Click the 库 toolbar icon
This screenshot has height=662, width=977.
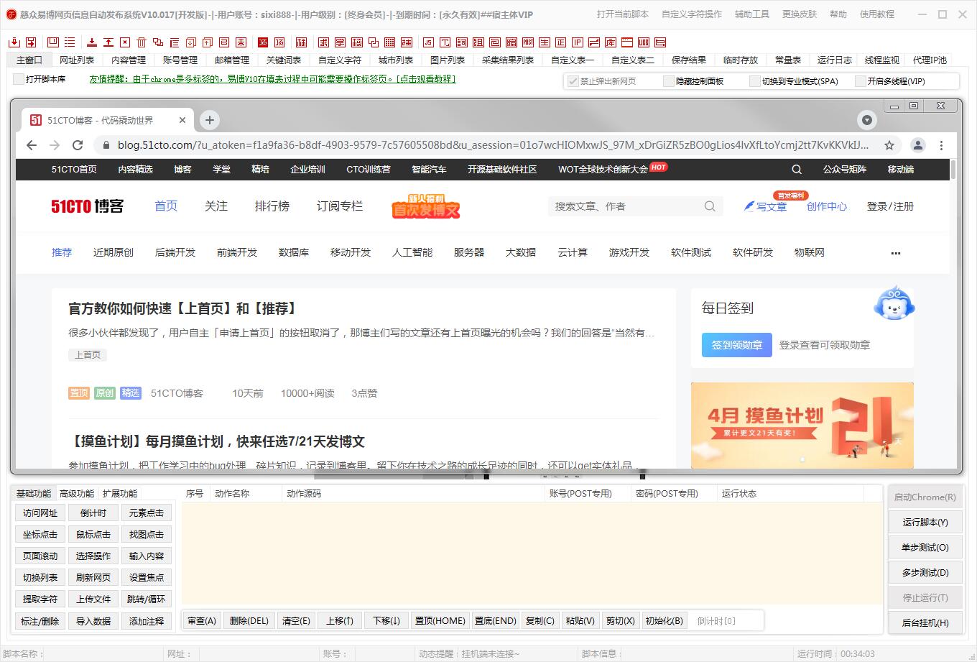pos(611,42)
